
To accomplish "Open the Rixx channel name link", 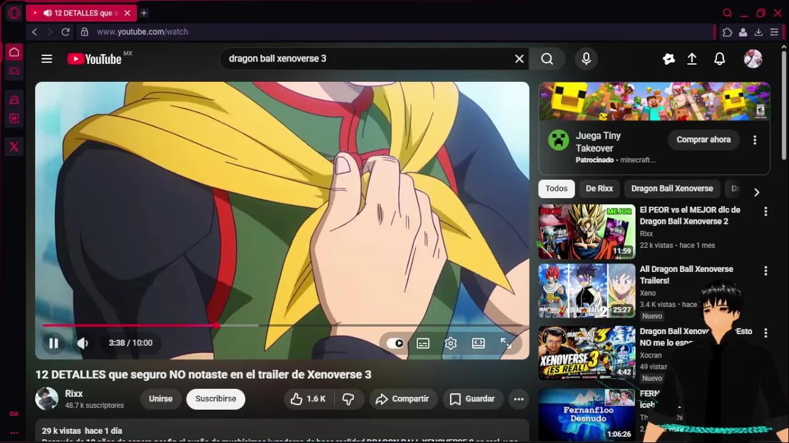I will coord(74,394).
